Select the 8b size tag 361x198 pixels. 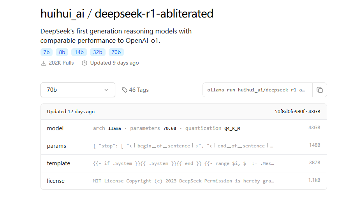62,52
